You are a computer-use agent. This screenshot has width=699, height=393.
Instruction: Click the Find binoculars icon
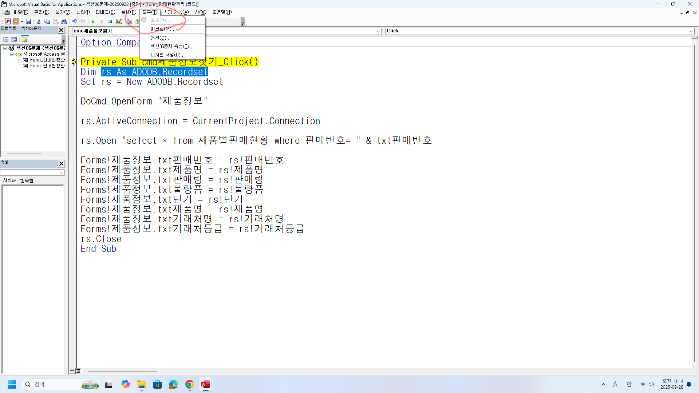(64, 21)
